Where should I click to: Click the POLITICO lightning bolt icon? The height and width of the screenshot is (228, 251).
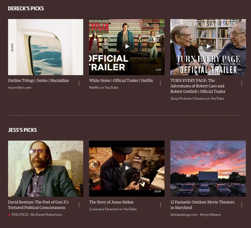point(10,215)
